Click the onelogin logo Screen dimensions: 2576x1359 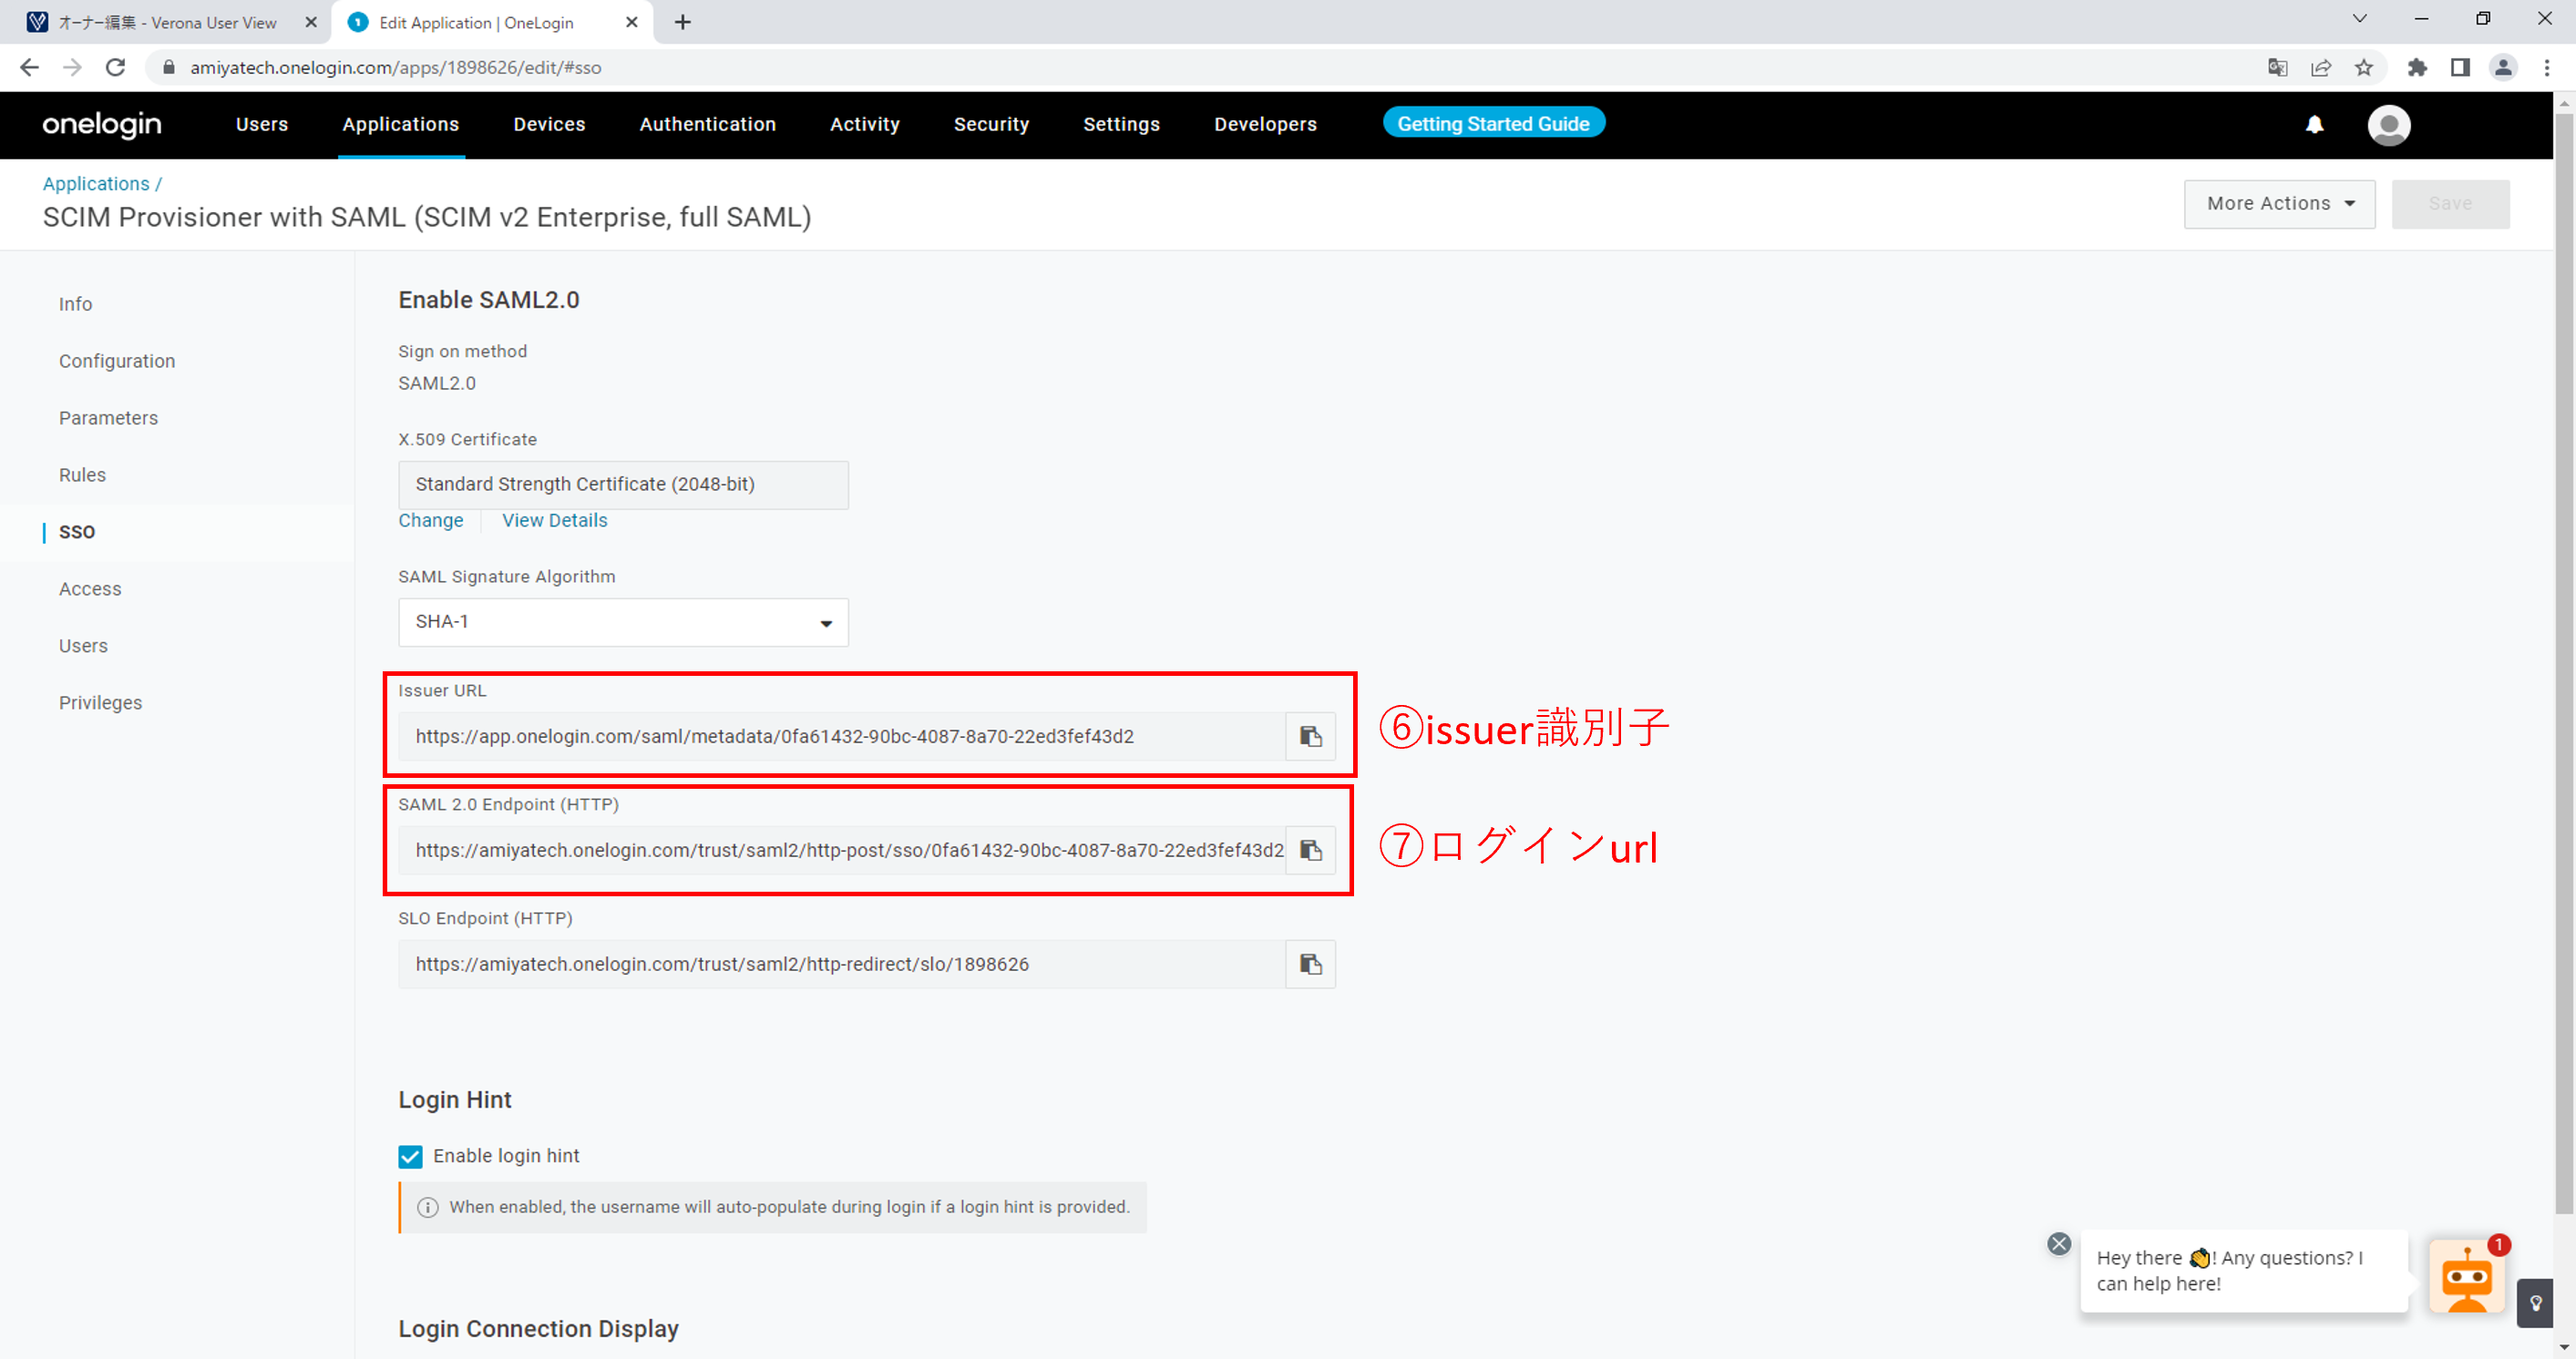tap(102, 124)
